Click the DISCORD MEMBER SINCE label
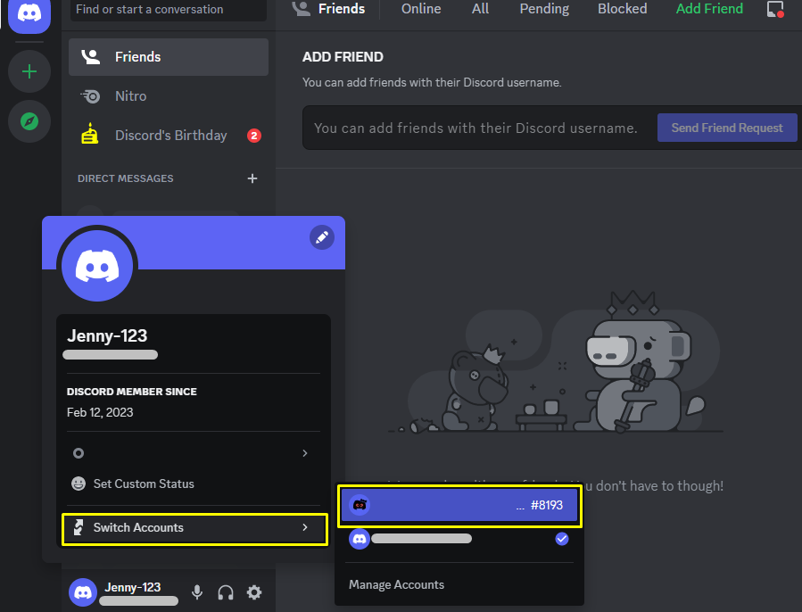 pyautogui.click(x=131, y=392)
